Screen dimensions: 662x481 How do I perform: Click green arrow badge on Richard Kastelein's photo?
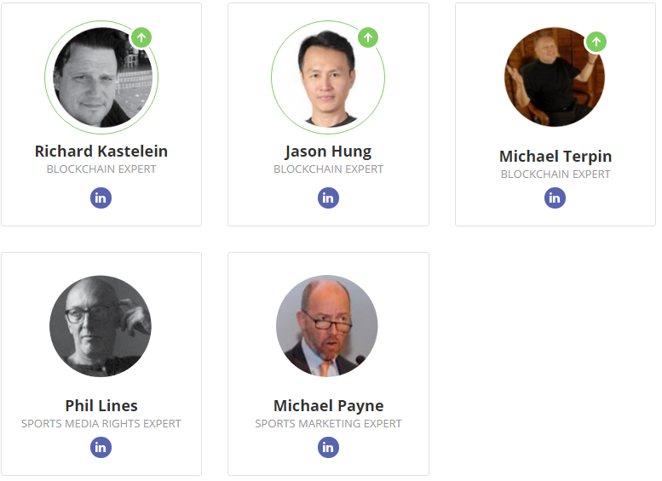click(141, 37)
